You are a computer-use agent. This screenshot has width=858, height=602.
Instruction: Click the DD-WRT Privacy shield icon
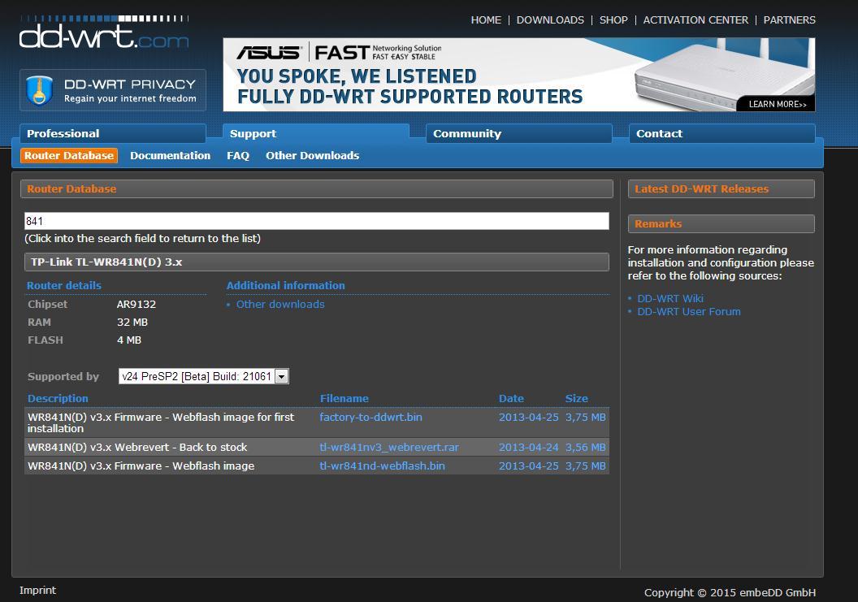pyautogui.click(x=39, y=90)
